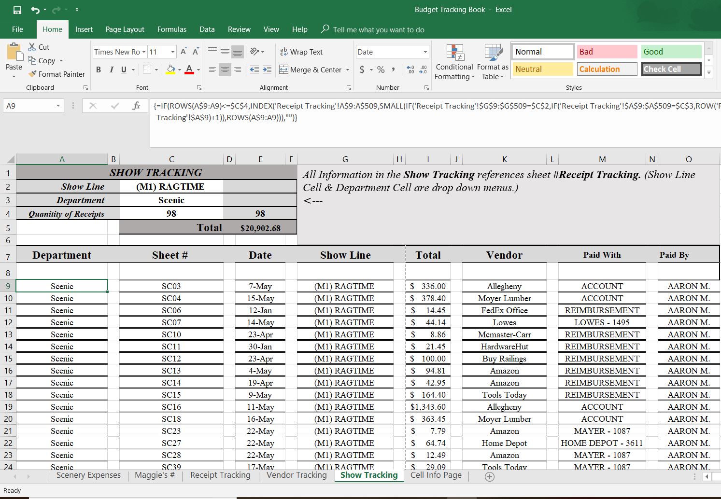Apply Merge & Center to selection

click(x=311, y=69)
